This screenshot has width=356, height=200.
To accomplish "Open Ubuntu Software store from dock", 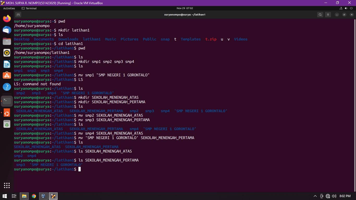I will (x=7, y=76).
